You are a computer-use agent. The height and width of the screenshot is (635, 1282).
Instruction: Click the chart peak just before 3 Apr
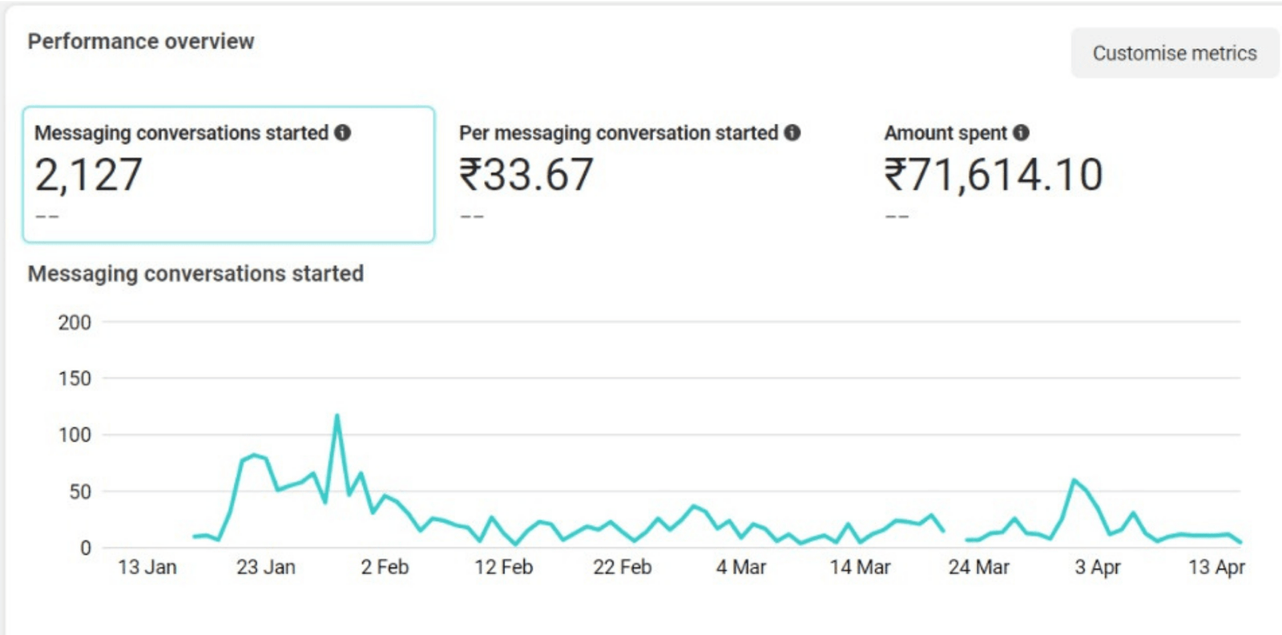[x=1074, y=480]
